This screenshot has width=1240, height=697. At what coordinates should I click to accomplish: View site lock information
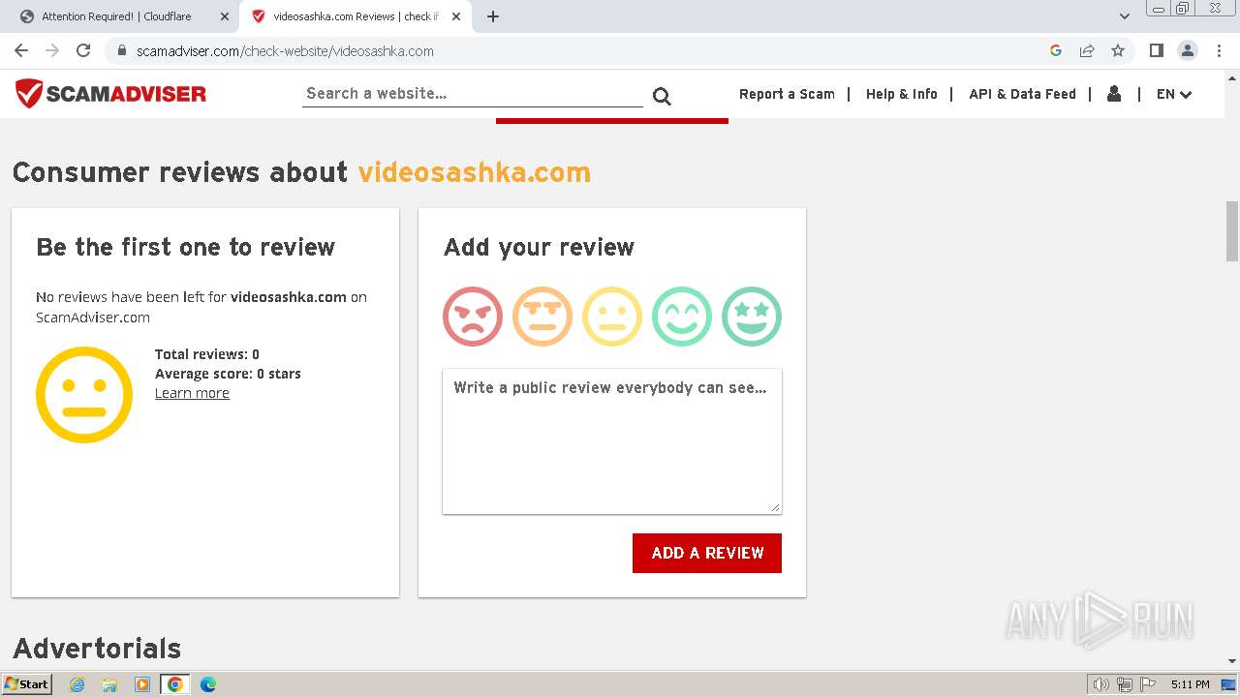click(x=122, y=50)
